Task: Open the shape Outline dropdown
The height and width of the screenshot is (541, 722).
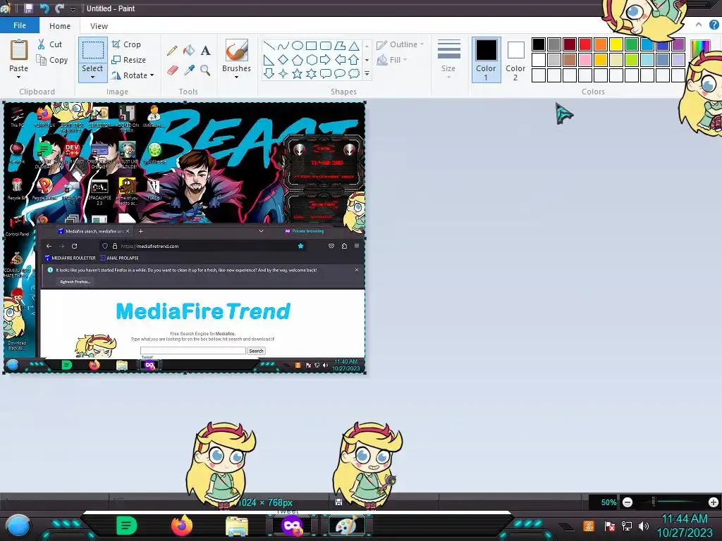Action: (x=400, y=44)
